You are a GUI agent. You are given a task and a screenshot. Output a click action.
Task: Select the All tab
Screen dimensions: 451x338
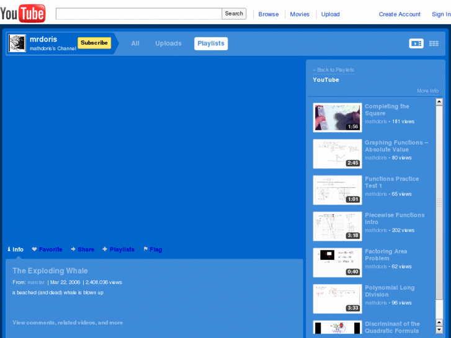click(135, 43)
